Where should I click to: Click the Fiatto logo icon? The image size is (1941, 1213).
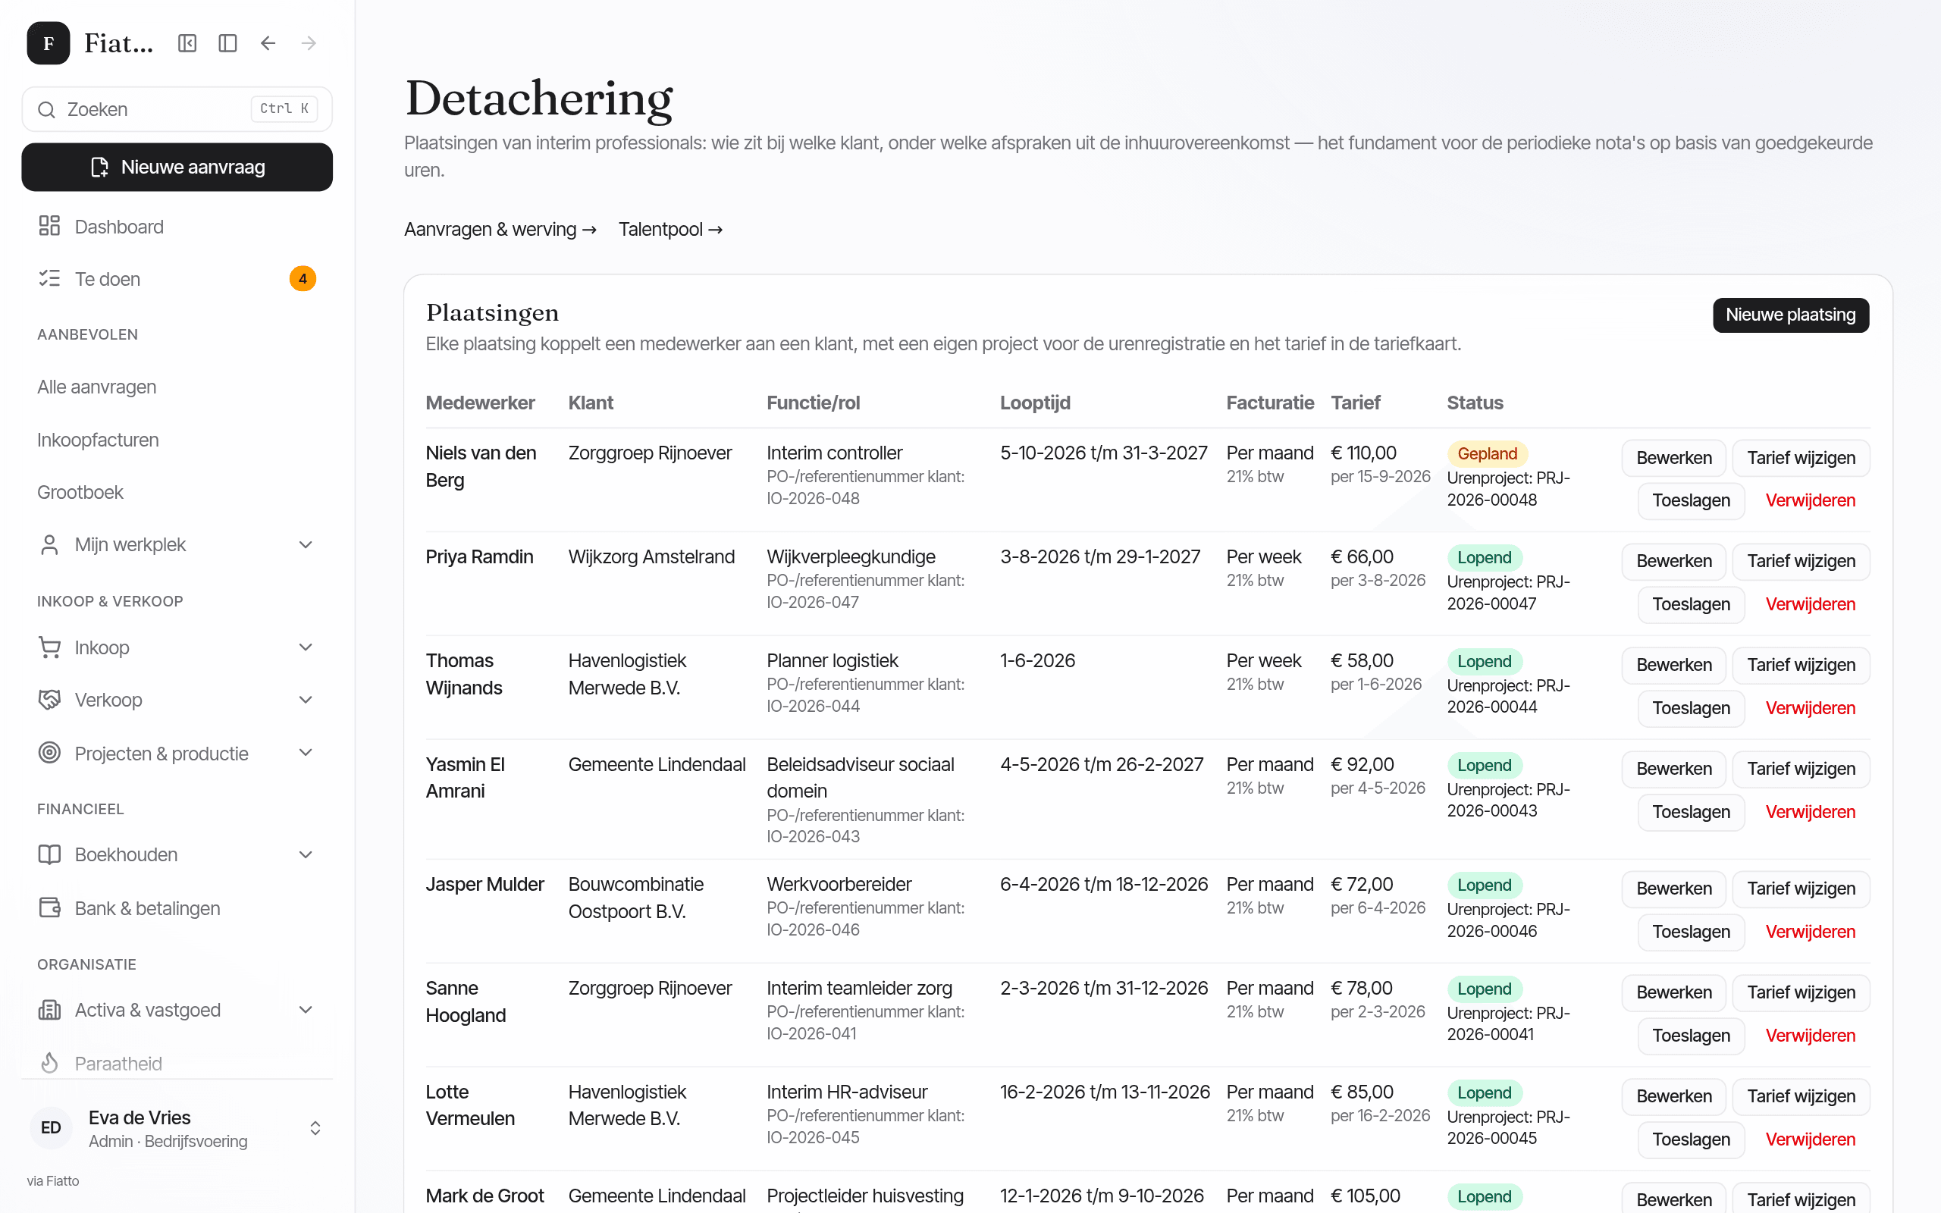coord(48,43)
